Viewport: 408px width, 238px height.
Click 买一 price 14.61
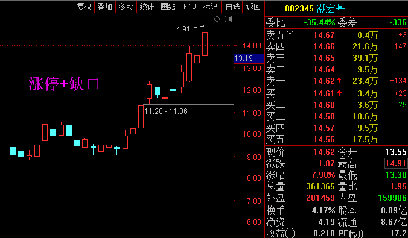(324, 93)
